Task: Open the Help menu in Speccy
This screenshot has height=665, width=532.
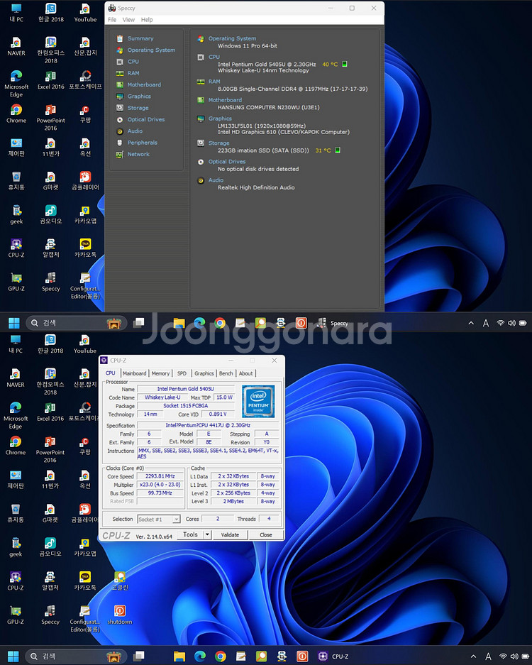Action: [147, 20]
